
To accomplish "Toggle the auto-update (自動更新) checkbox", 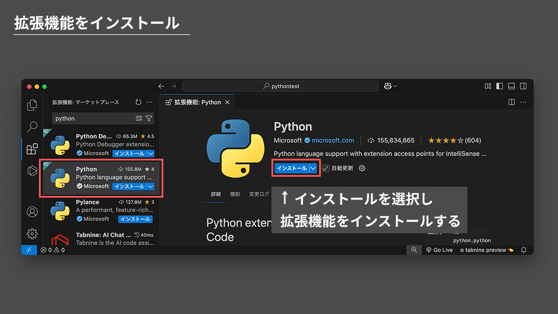I will pyautogui.click(x=325, y=168).
